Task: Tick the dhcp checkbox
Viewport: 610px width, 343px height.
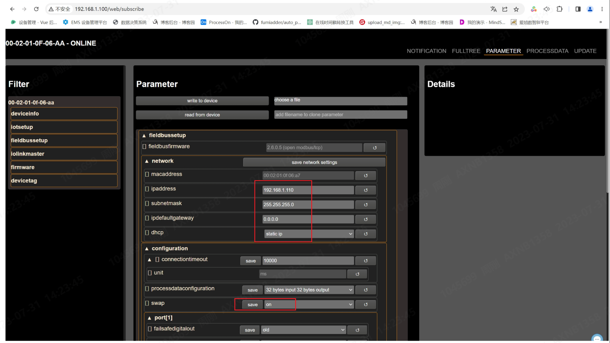Action: (x=147, y=233)
